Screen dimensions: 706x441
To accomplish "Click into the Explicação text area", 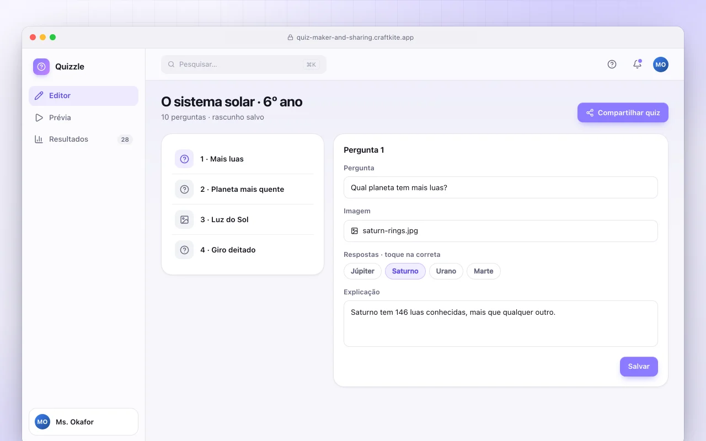I will [x=501, y=324].
